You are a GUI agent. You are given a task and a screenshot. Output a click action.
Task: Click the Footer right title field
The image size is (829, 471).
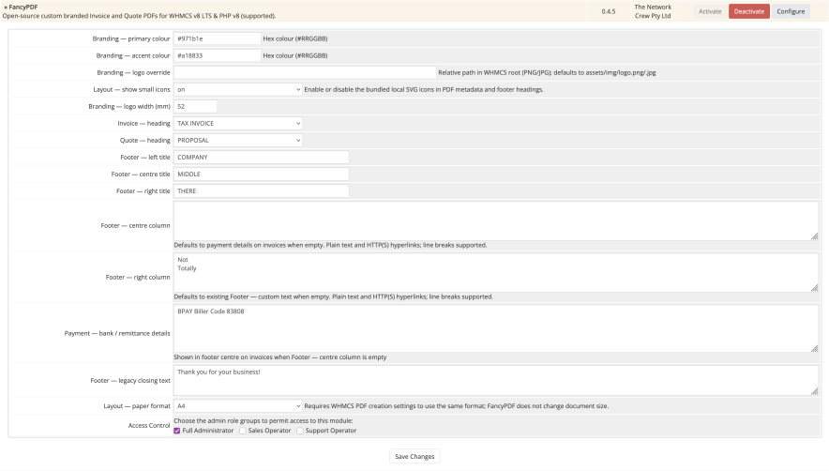tap(262, 191)
